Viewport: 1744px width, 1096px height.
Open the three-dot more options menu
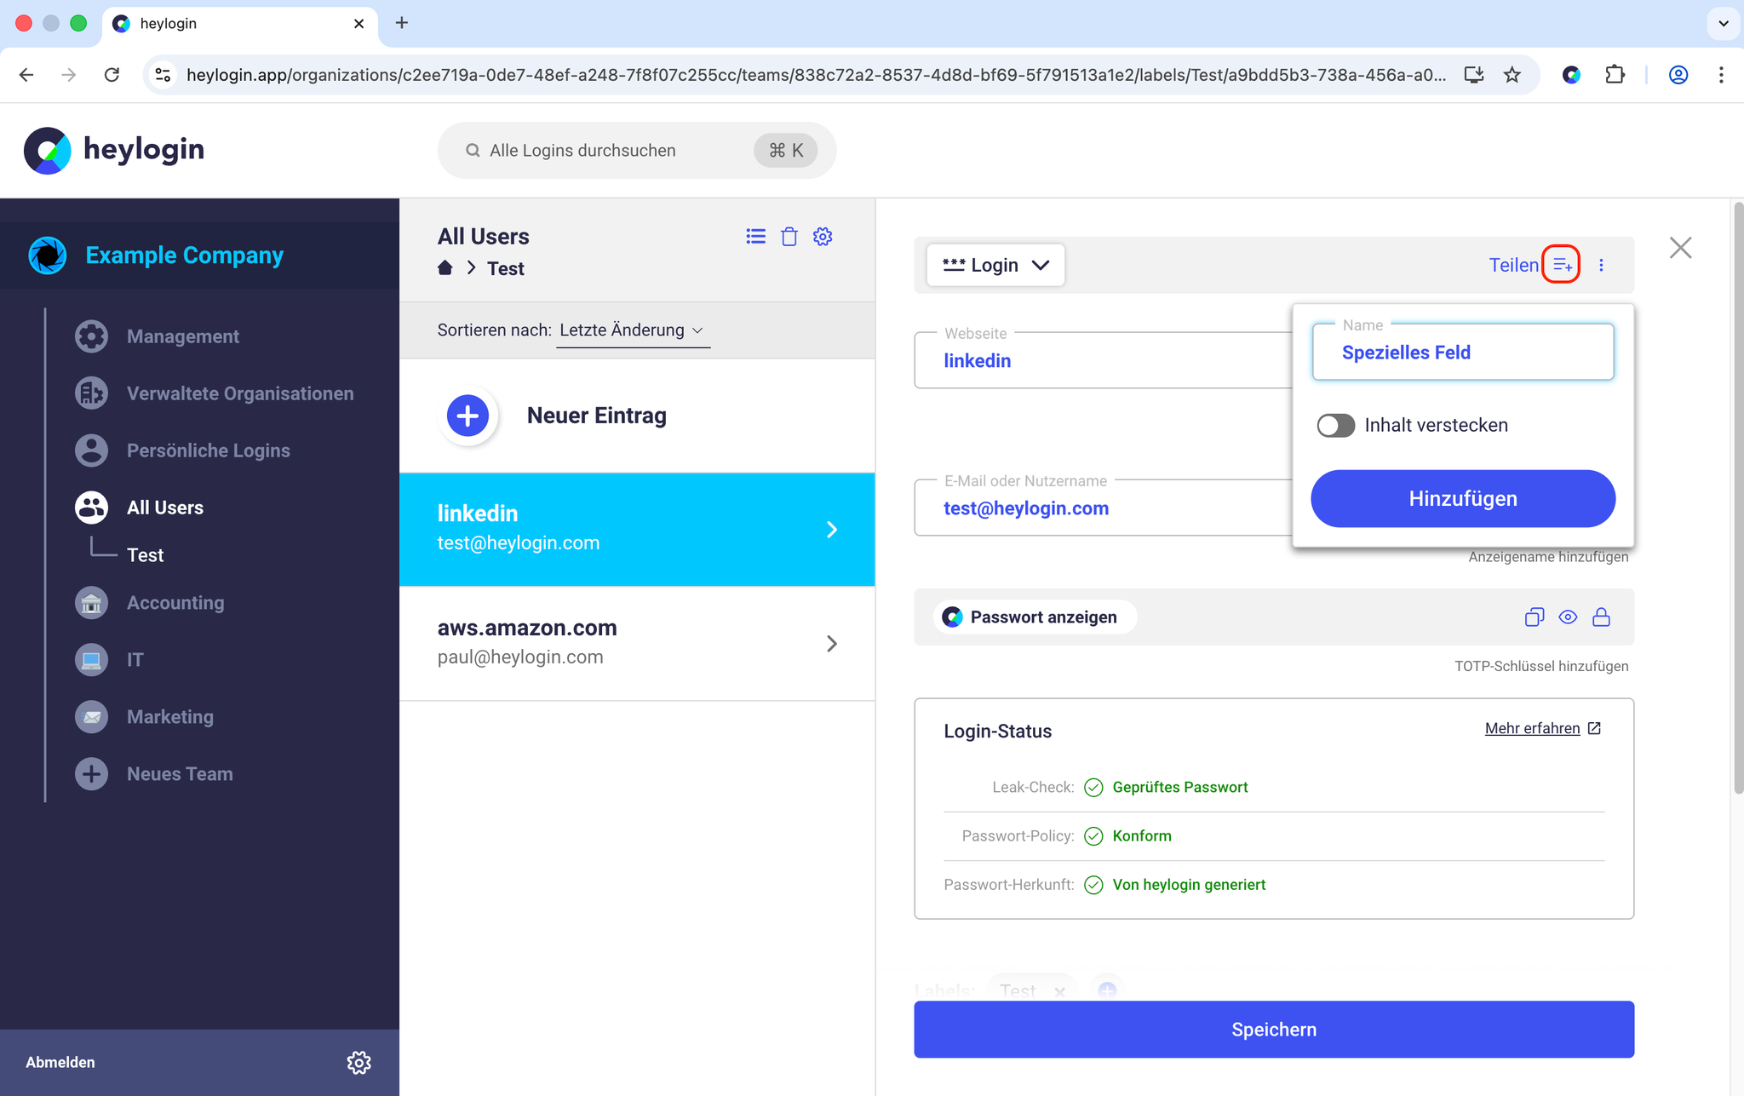click(x=1601, y=265)
